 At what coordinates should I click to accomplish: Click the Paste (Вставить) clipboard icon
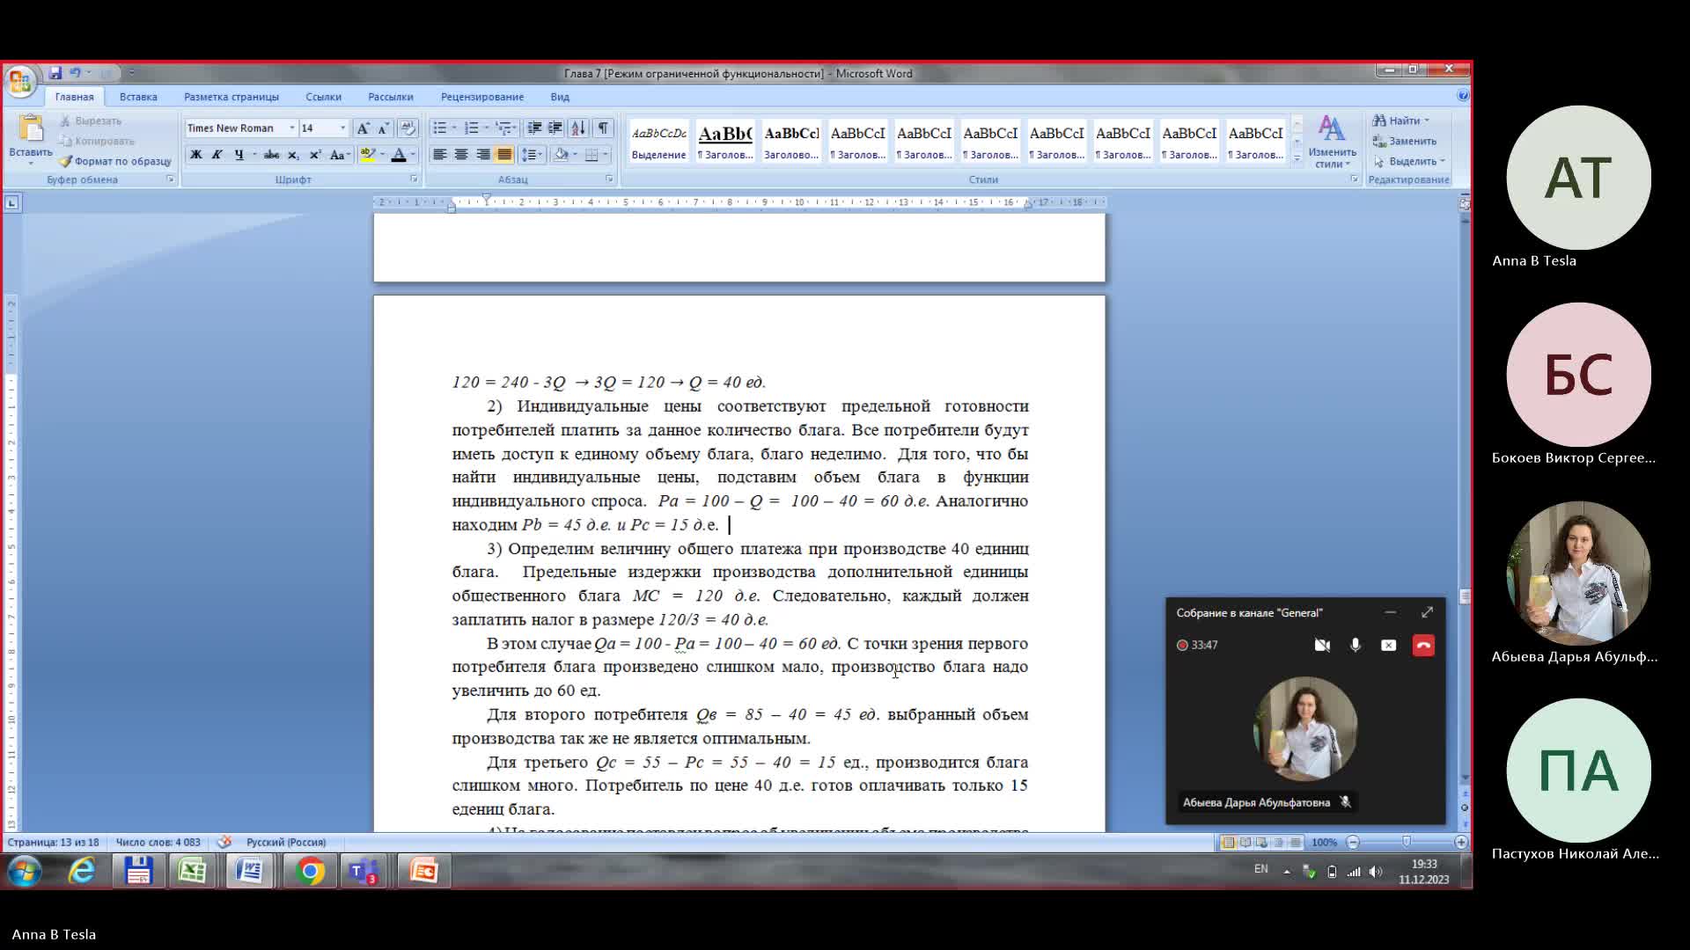[x=31, y=128]
